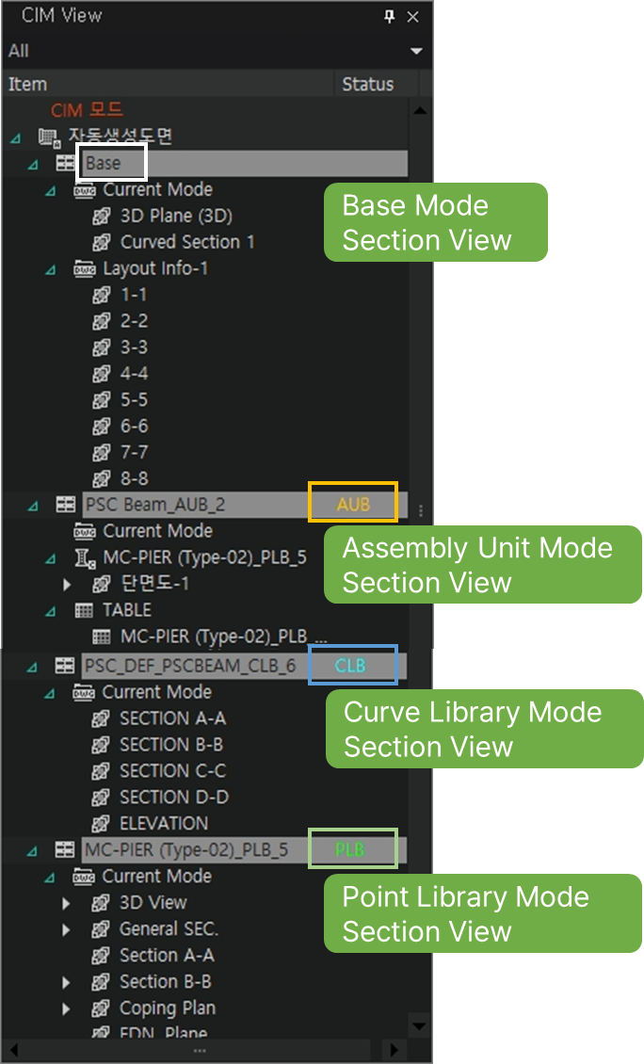
Task: Select section 2-2
Action: coord(134,321)
